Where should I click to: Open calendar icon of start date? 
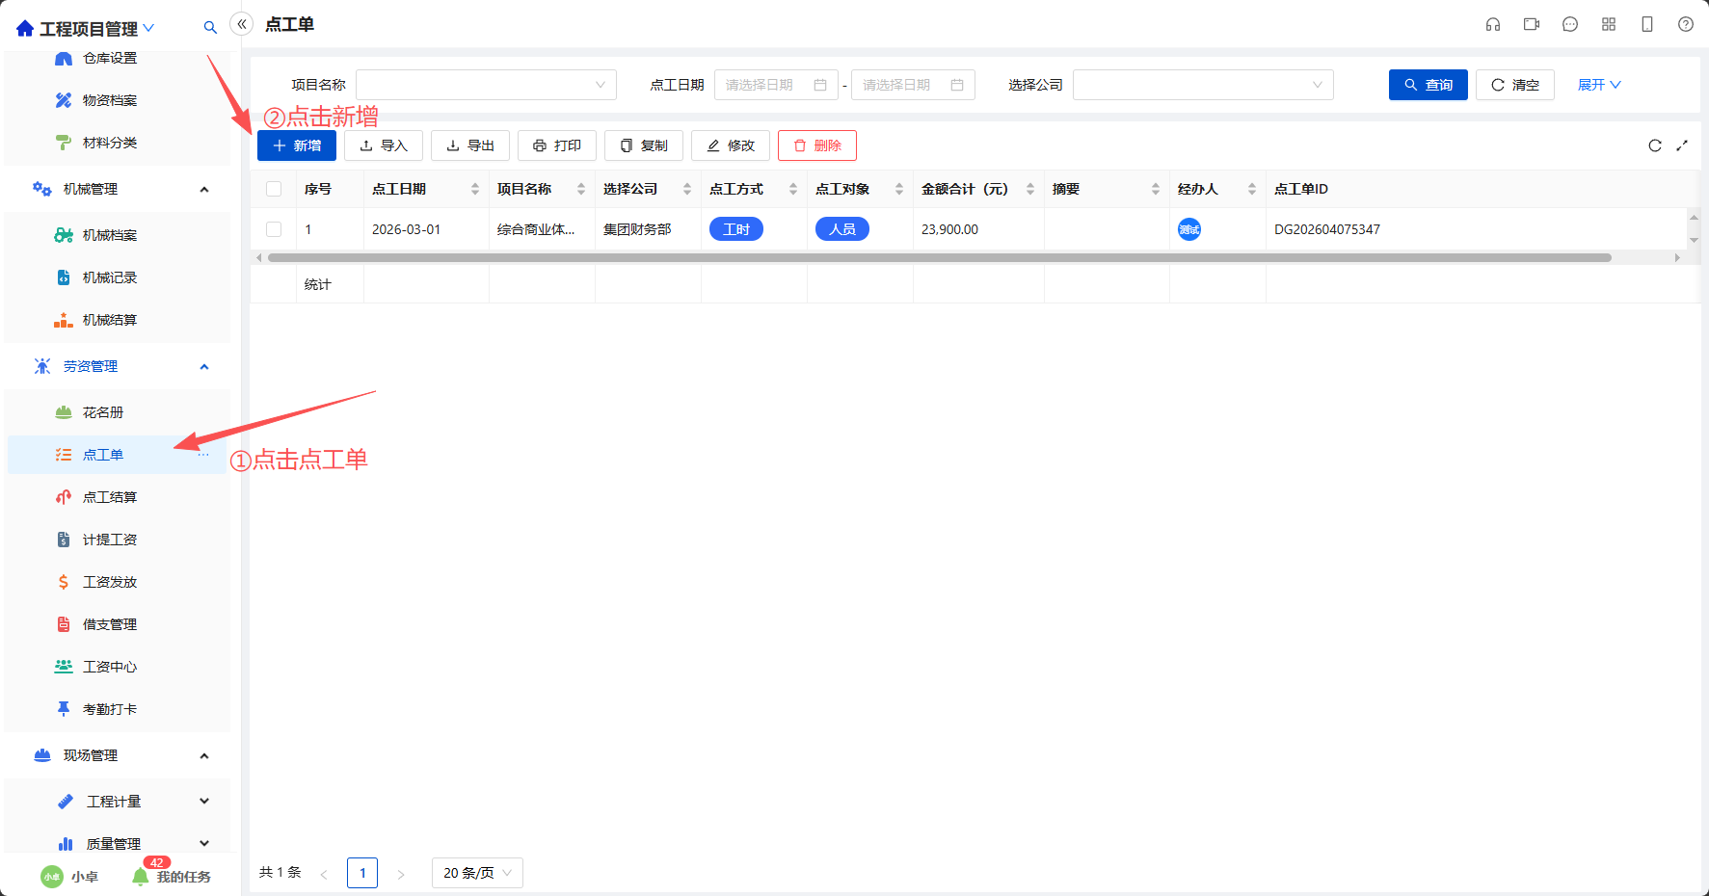tap(820, 85)
